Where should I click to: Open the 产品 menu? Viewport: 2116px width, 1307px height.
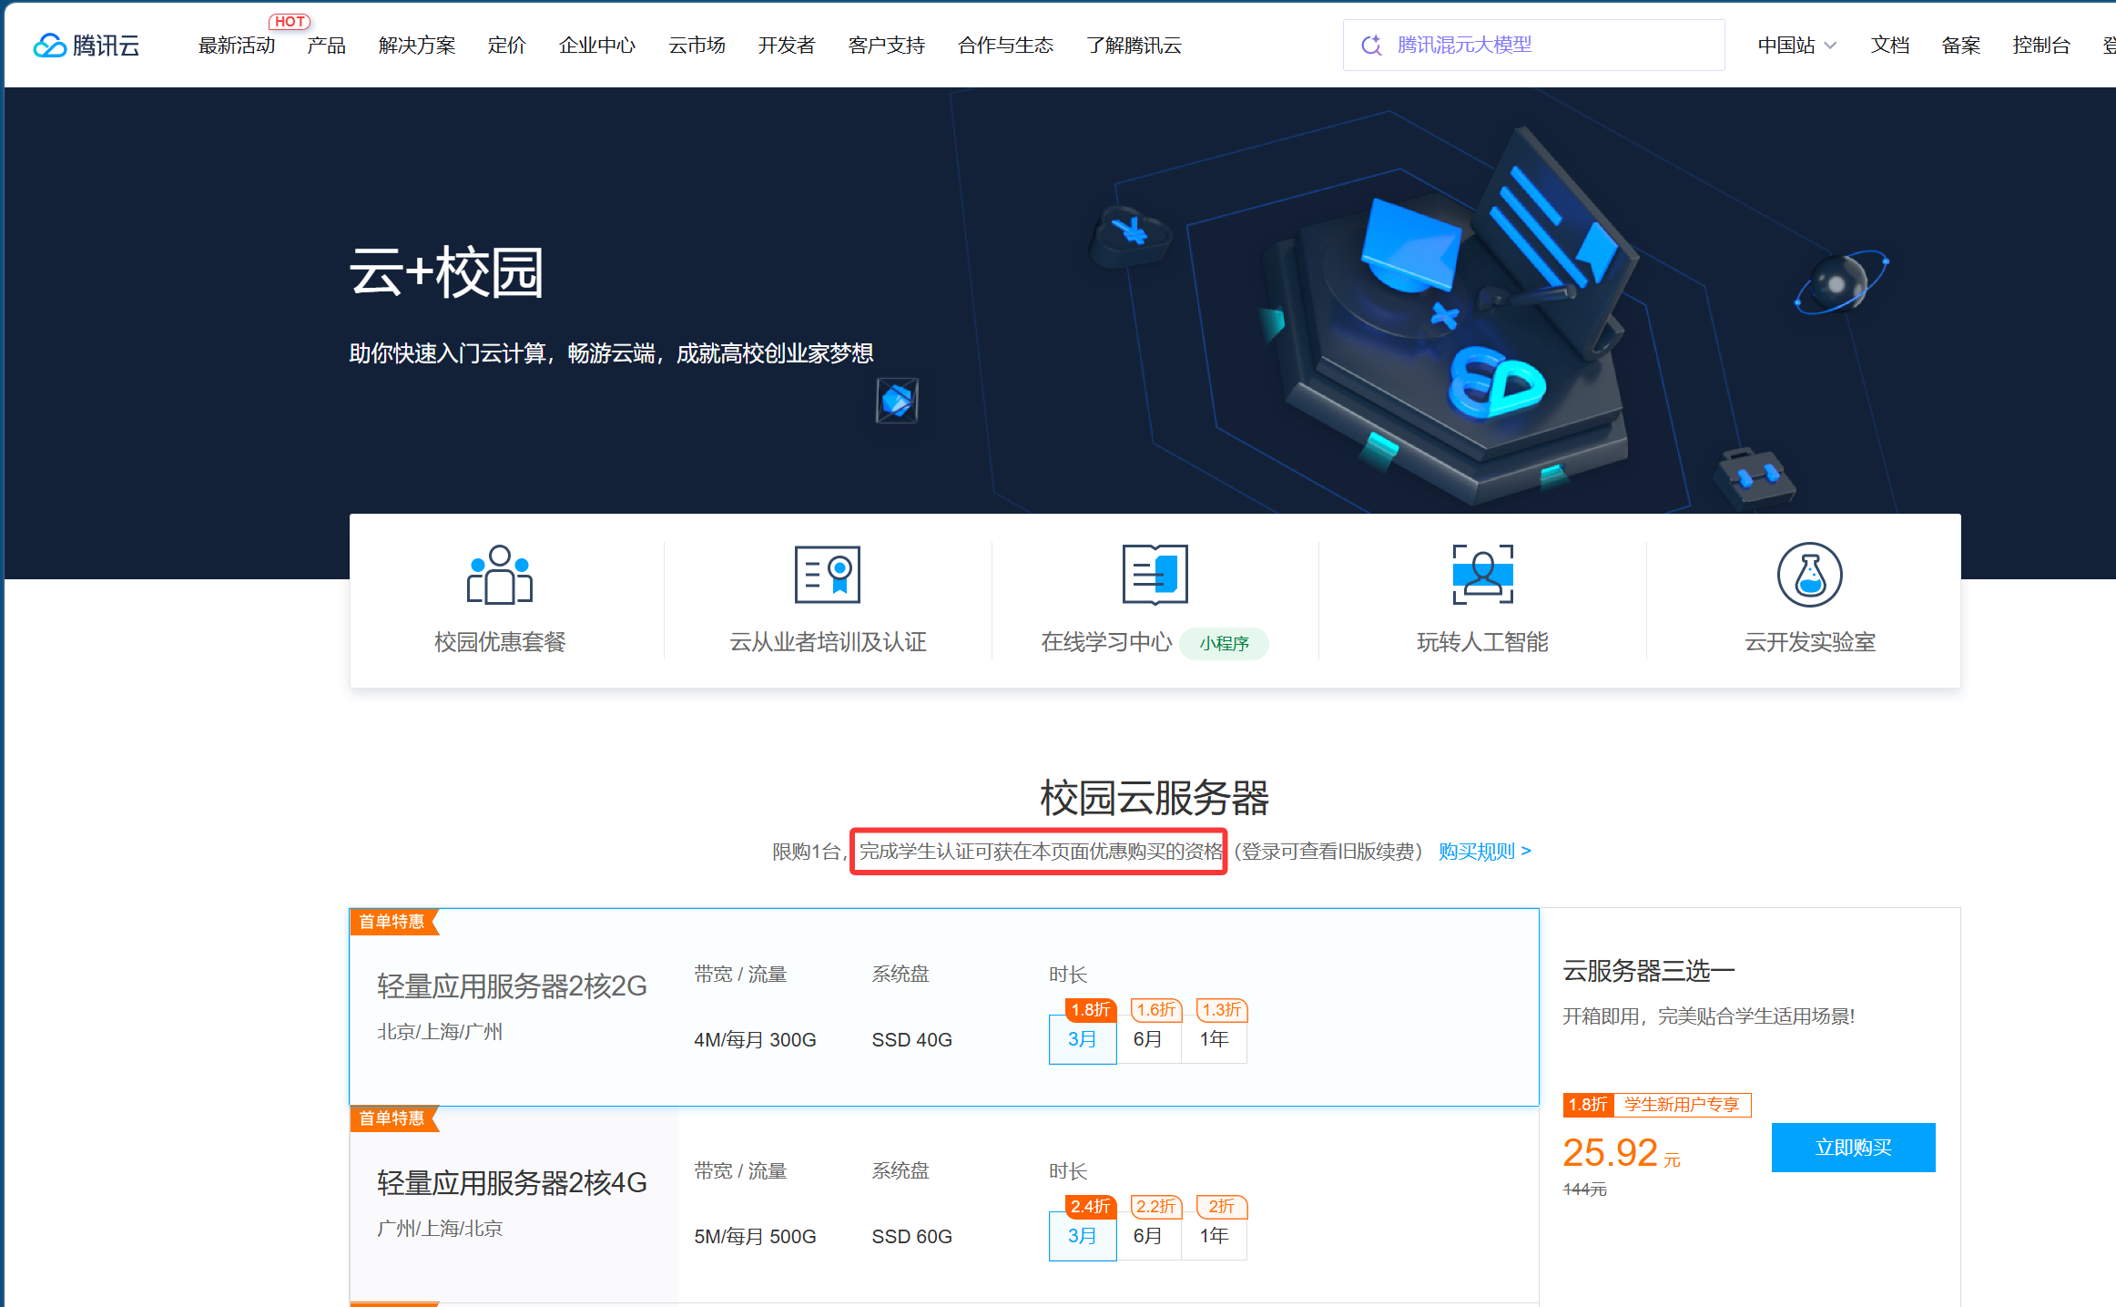pyautogui.click(x=327, y=46)
